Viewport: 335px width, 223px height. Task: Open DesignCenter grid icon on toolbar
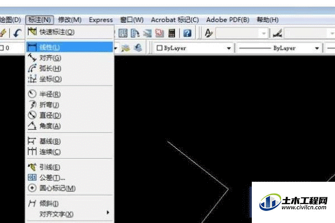click(123, 33)
